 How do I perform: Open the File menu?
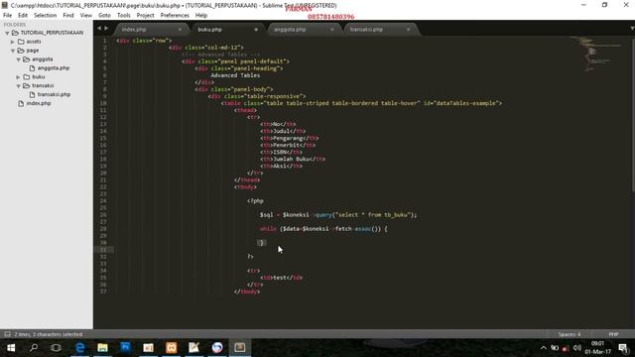tap(7, 16)
